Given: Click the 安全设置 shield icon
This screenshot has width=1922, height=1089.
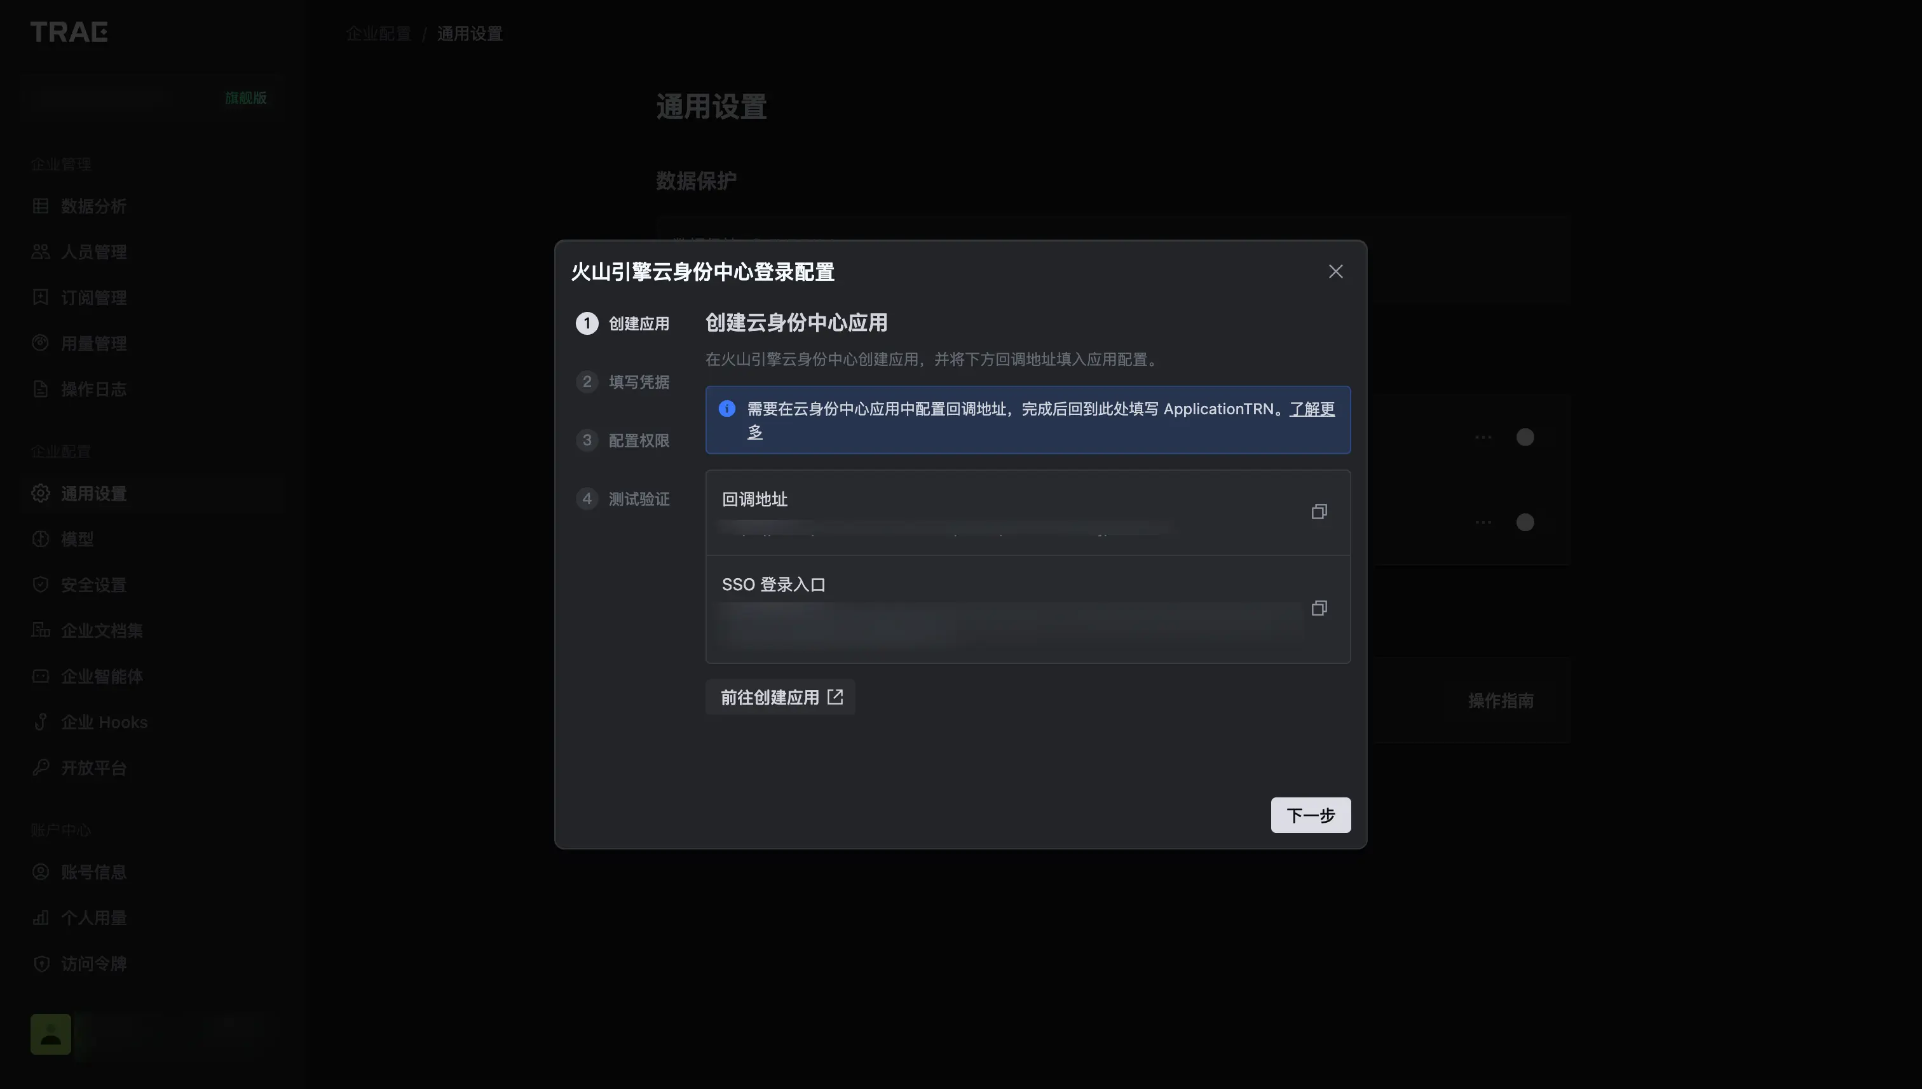Looking at the screenshot, I should coord(41,585).
